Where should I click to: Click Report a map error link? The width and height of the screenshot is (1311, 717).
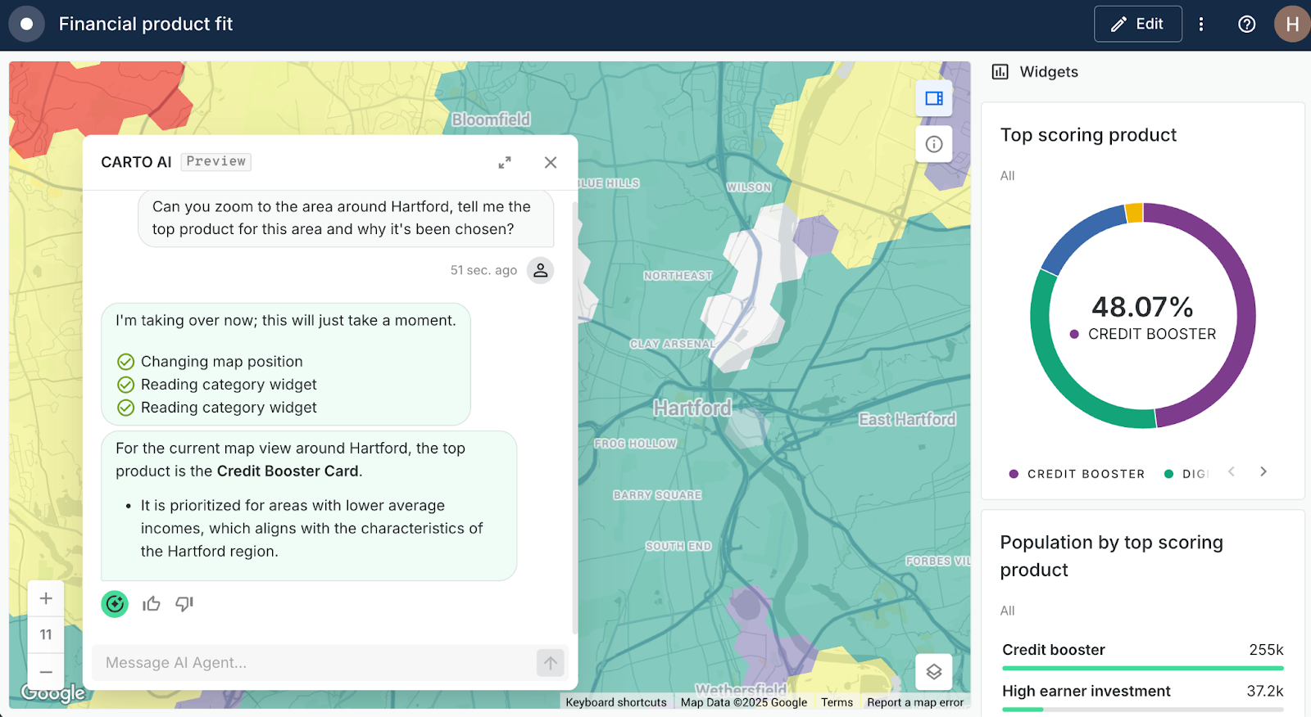pyautogui.click(x=915, y=702)
